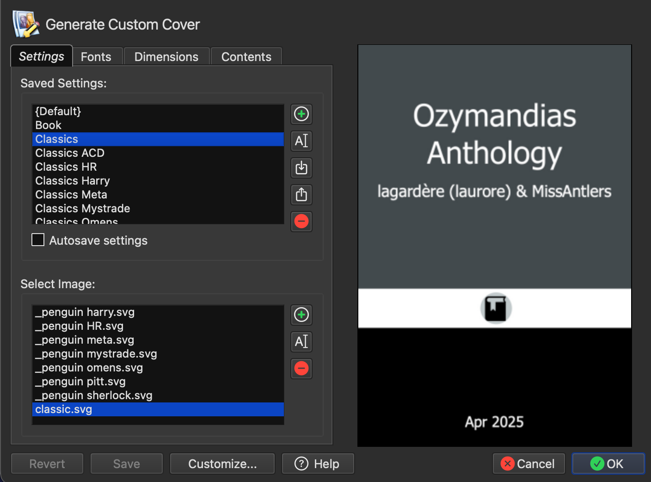This screenshot has width=651, height=482.
Task: Click the book logo on cover preview
Action: (496, 309)
